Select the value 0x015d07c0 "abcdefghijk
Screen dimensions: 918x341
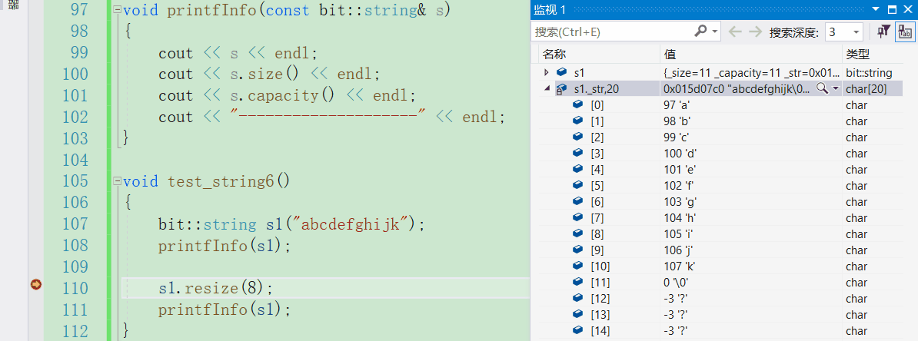coord(737,89)
